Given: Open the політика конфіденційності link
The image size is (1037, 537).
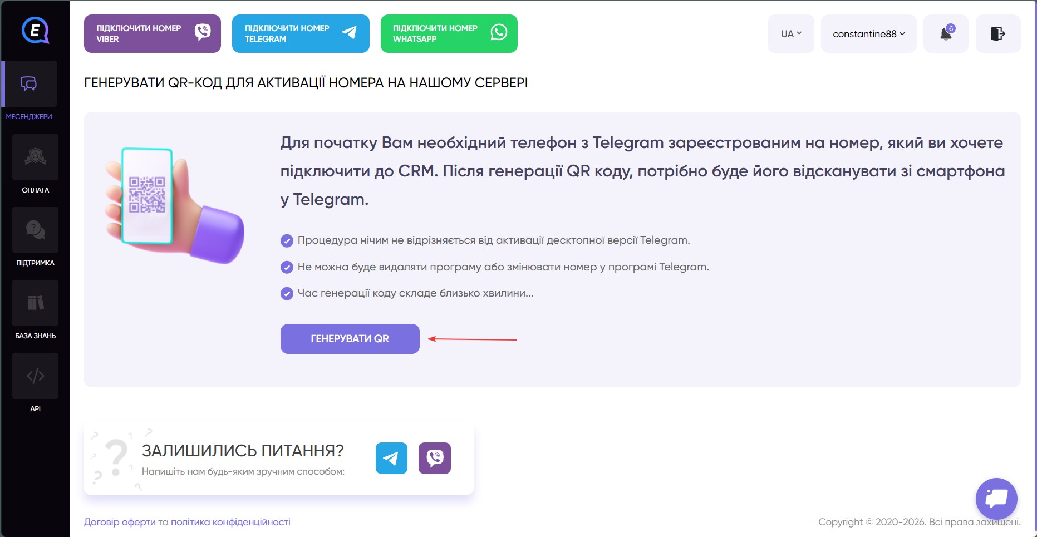Looking at the screenshot, I should pyautogui.click(x=230, y=522).
